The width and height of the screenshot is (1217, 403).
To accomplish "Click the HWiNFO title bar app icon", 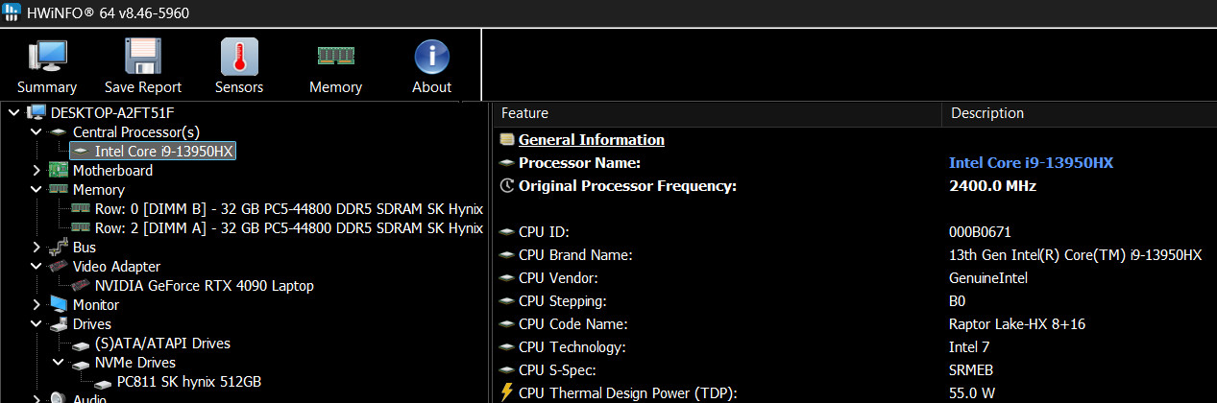I will (12, 12).
